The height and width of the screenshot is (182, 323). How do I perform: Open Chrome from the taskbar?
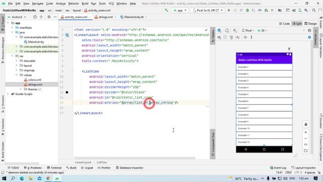48,178
